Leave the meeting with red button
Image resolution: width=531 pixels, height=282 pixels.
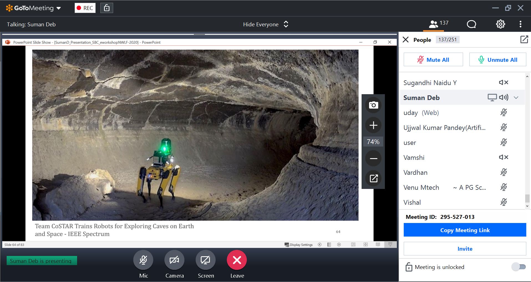click(237, 260)
